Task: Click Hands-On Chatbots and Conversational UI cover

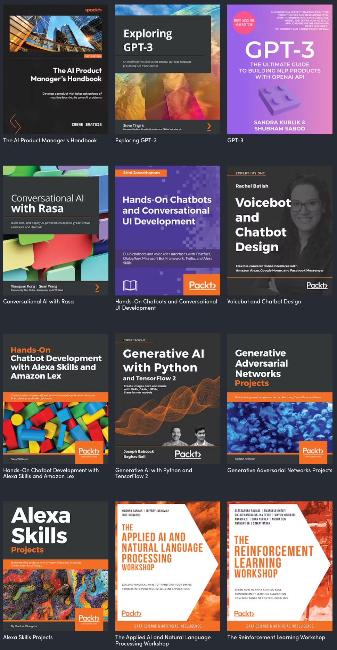Action: 168,230
